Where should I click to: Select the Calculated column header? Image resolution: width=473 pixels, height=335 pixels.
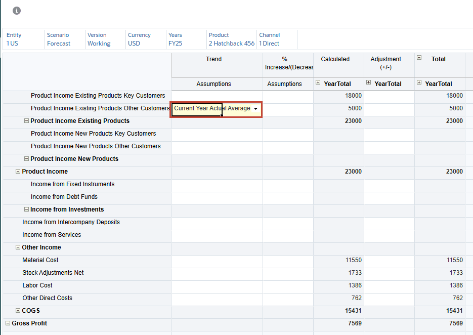point(338,65)
